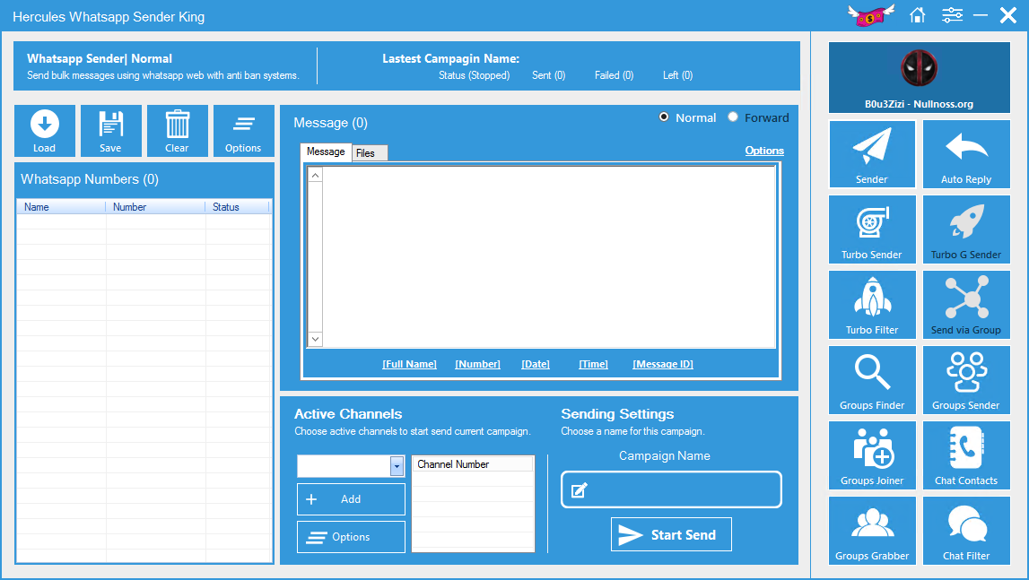Viewport: 1029px width, 580px height.
Task: Open the message Options link
Action: tap(764, 151)
